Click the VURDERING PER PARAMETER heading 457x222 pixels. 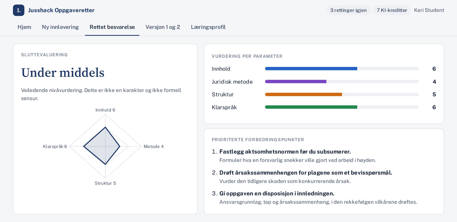coord(247,56)
